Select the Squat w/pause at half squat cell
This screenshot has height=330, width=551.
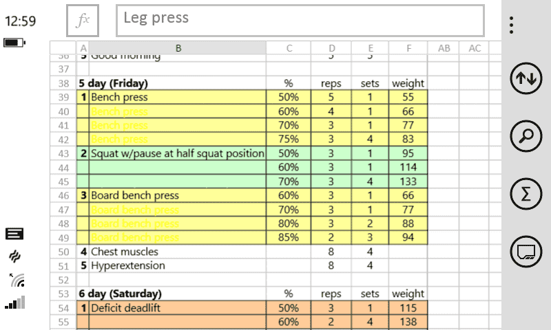coord(178,153)
